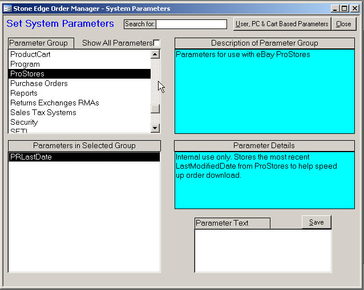Choose the highlighted ProStores group row
The height and width of the screenshot is (290, 364).
79,73
